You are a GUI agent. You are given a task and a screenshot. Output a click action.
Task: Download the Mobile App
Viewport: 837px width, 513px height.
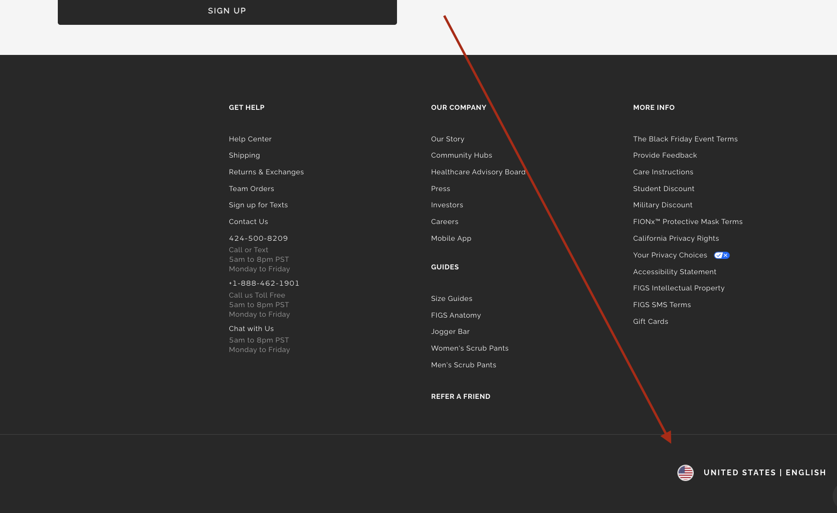tap(451, 238)
